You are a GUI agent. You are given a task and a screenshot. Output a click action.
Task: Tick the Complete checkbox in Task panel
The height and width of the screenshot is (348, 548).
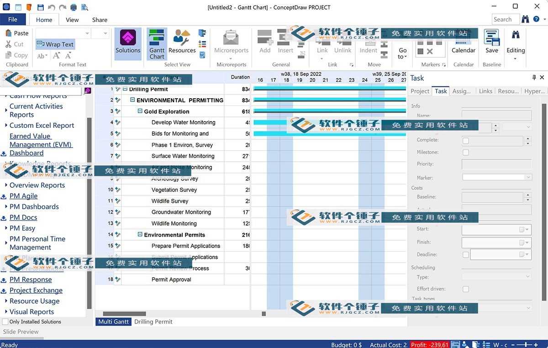coord(466,141)
